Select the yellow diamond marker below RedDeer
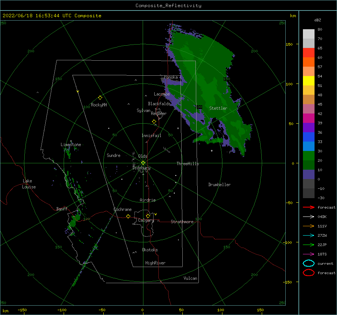This screenshot has width=337, height=315. click(x=154, y=122)
